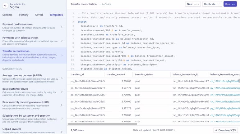Expand the Basic customer churn chevron
Image resolution: width=240 pixels, height=134 pixels.
coord(62,92)
